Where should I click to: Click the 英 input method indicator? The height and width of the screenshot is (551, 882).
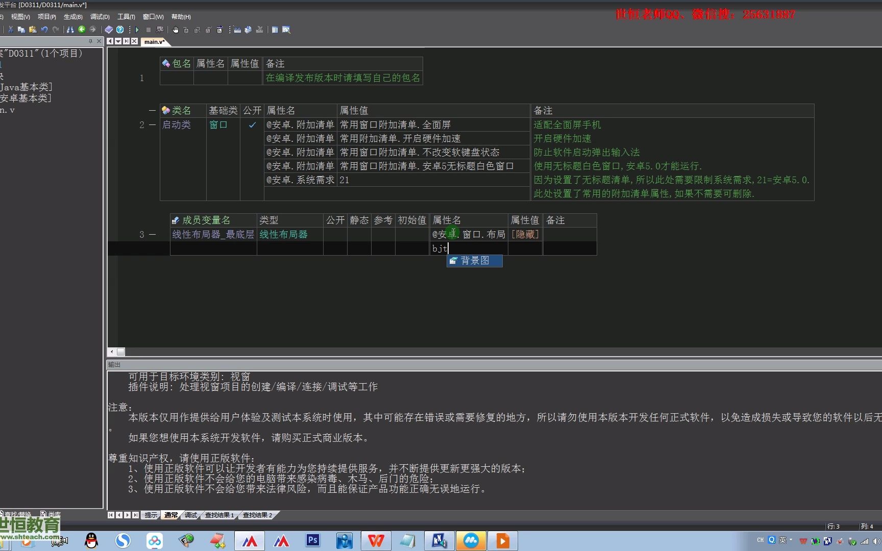click(x=782, y=540)
